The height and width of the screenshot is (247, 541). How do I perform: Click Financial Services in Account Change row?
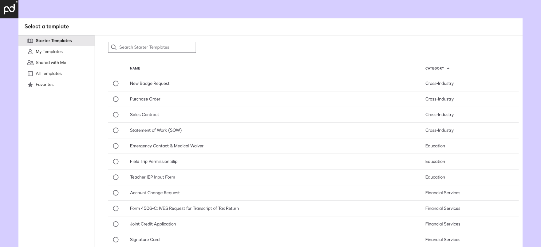[443, 193]
